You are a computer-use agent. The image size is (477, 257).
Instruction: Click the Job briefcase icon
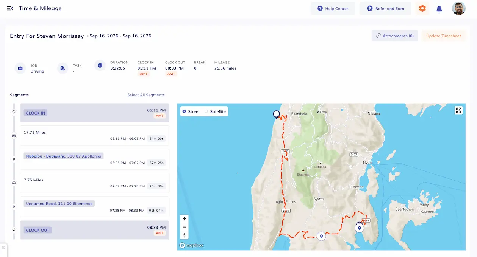(20, 68)
